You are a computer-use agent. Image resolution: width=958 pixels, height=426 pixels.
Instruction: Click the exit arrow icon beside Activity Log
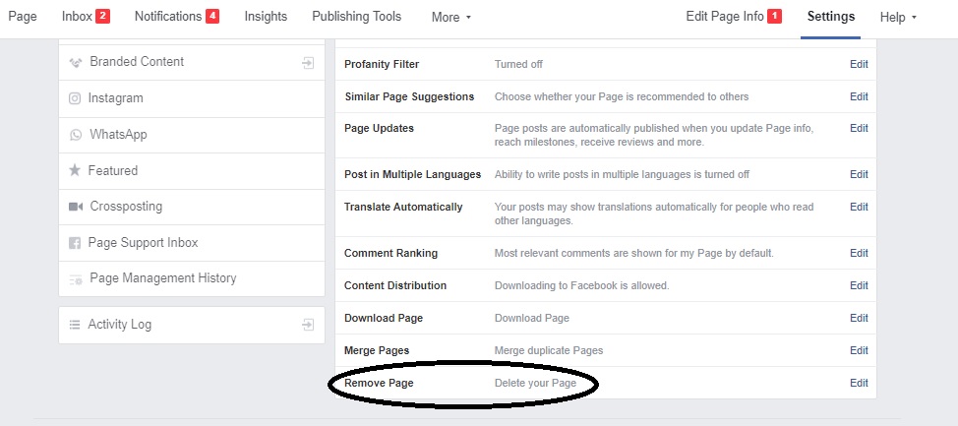309,325
